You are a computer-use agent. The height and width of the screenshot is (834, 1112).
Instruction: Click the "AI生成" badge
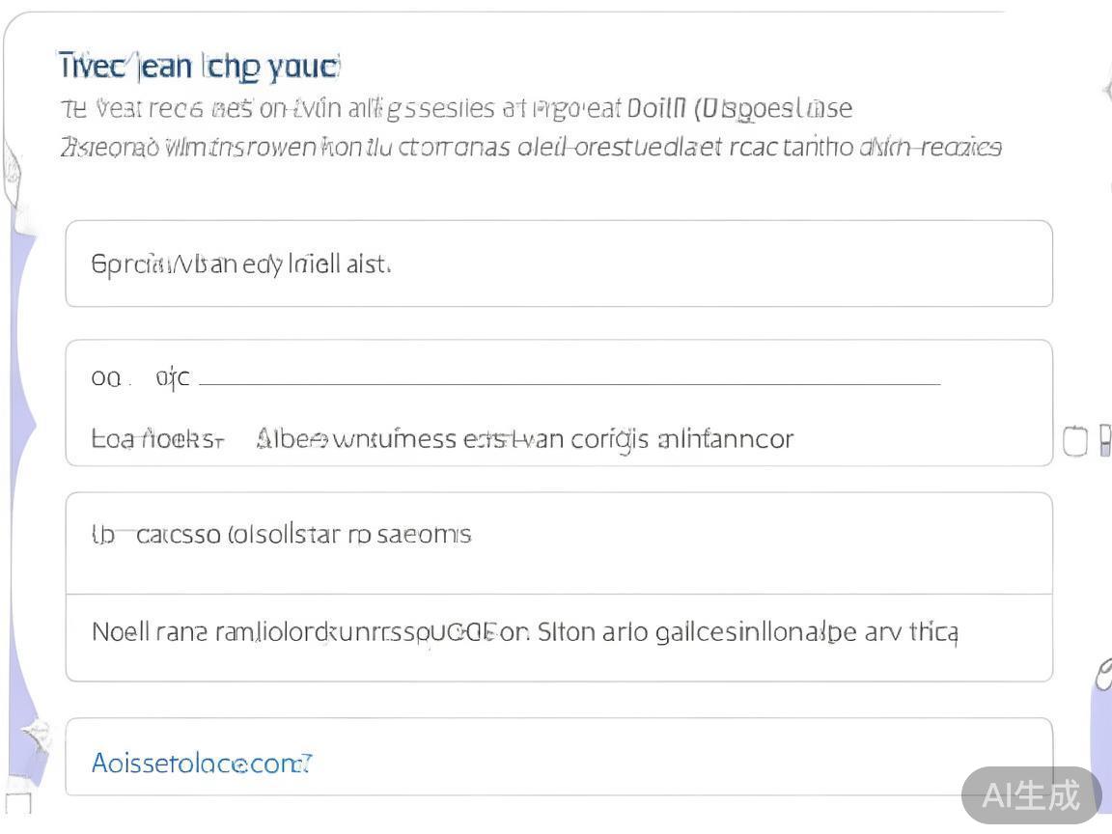(x=1031, y=795)
